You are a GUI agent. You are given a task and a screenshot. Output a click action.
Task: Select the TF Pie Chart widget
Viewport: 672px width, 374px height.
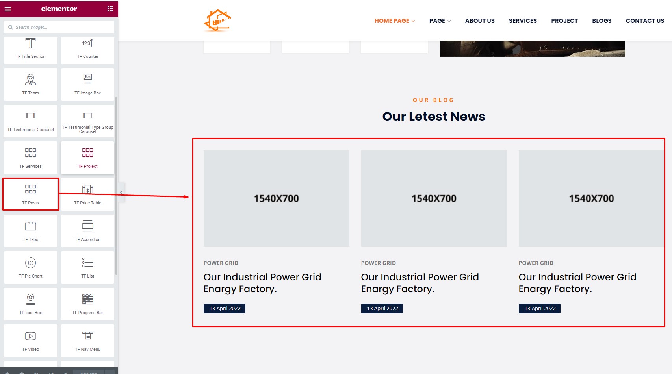[30, 267]
